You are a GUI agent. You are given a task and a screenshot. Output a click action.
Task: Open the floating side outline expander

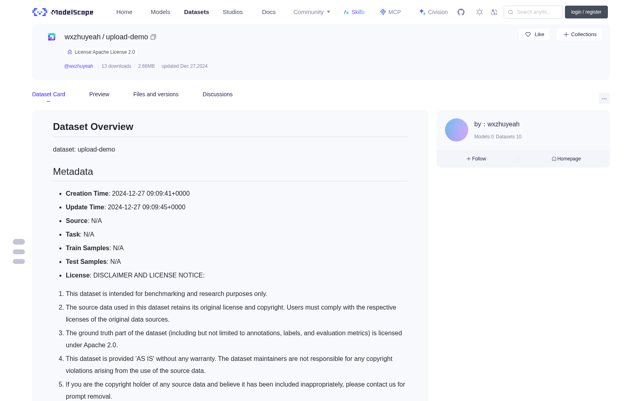click(x=19, y=251)
